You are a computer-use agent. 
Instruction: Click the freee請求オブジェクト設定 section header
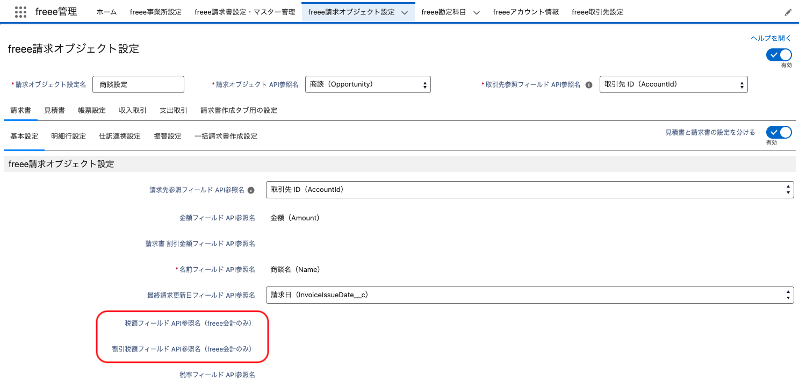[399, 164]
